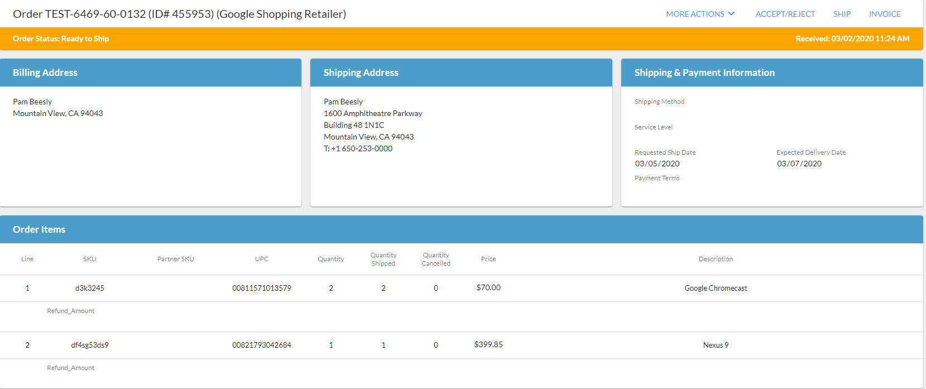The width and height of the screenshot is (926, 389).
Task: Select the Nexus 9 item description
Action: pyautogui.click(x=716, y=345)
